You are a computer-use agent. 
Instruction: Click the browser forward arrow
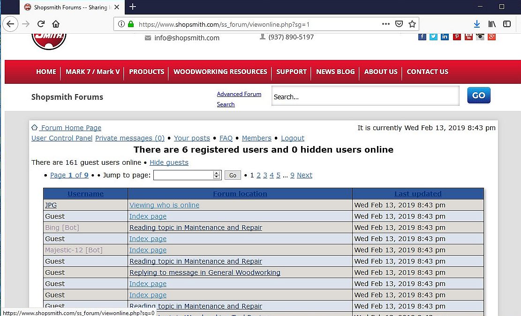coord(26,24)
